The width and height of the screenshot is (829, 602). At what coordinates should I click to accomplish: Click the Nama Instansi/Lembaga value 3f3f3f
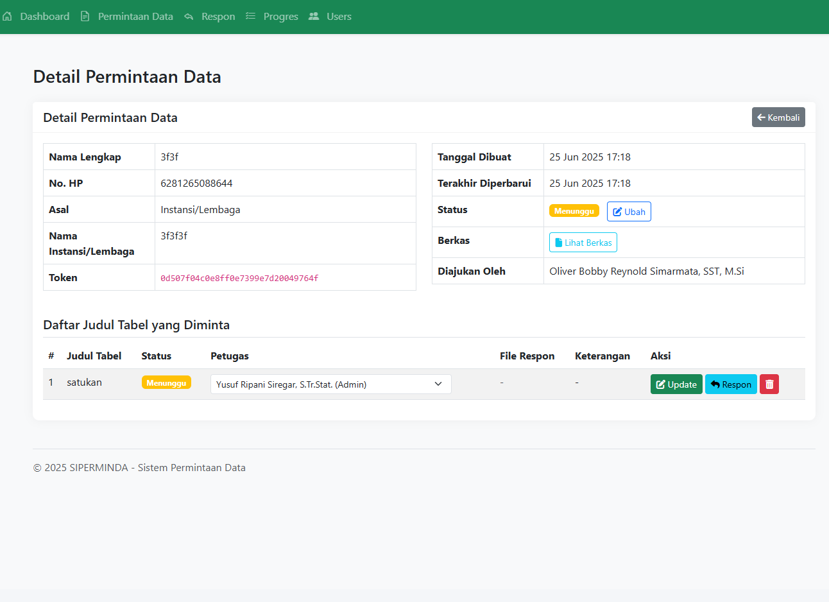[174, 236]
